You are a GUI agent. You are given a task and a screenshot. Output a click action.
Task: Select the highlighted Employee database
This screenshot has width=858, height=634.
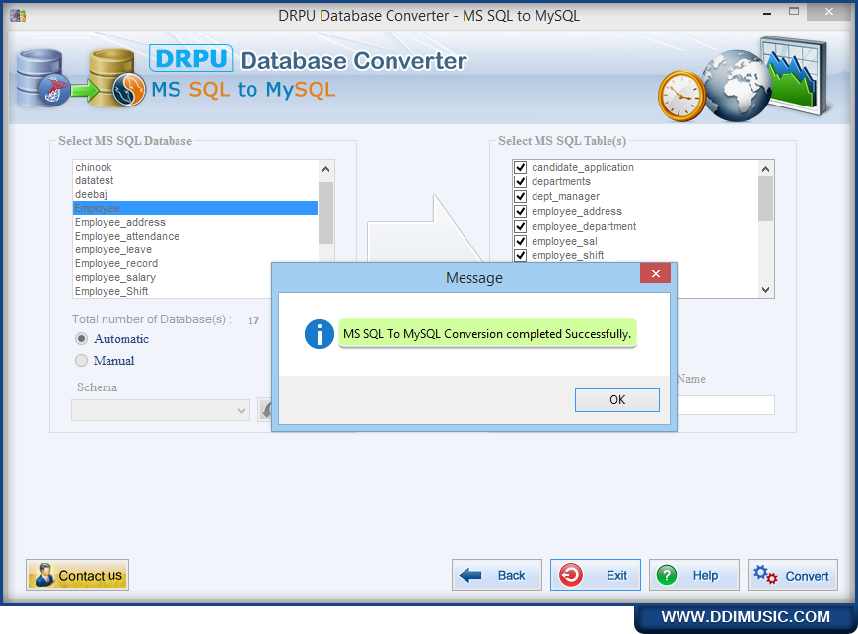point(195,208)
